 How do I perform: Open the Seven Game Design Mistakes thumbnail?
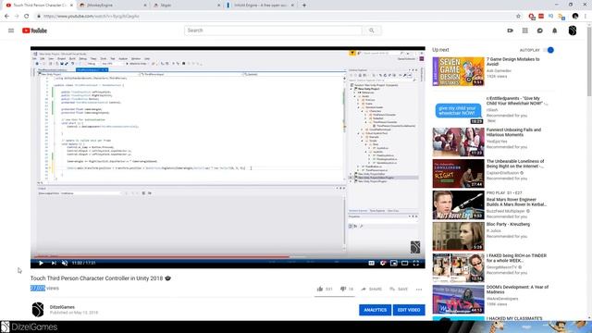tap(459, 71)
